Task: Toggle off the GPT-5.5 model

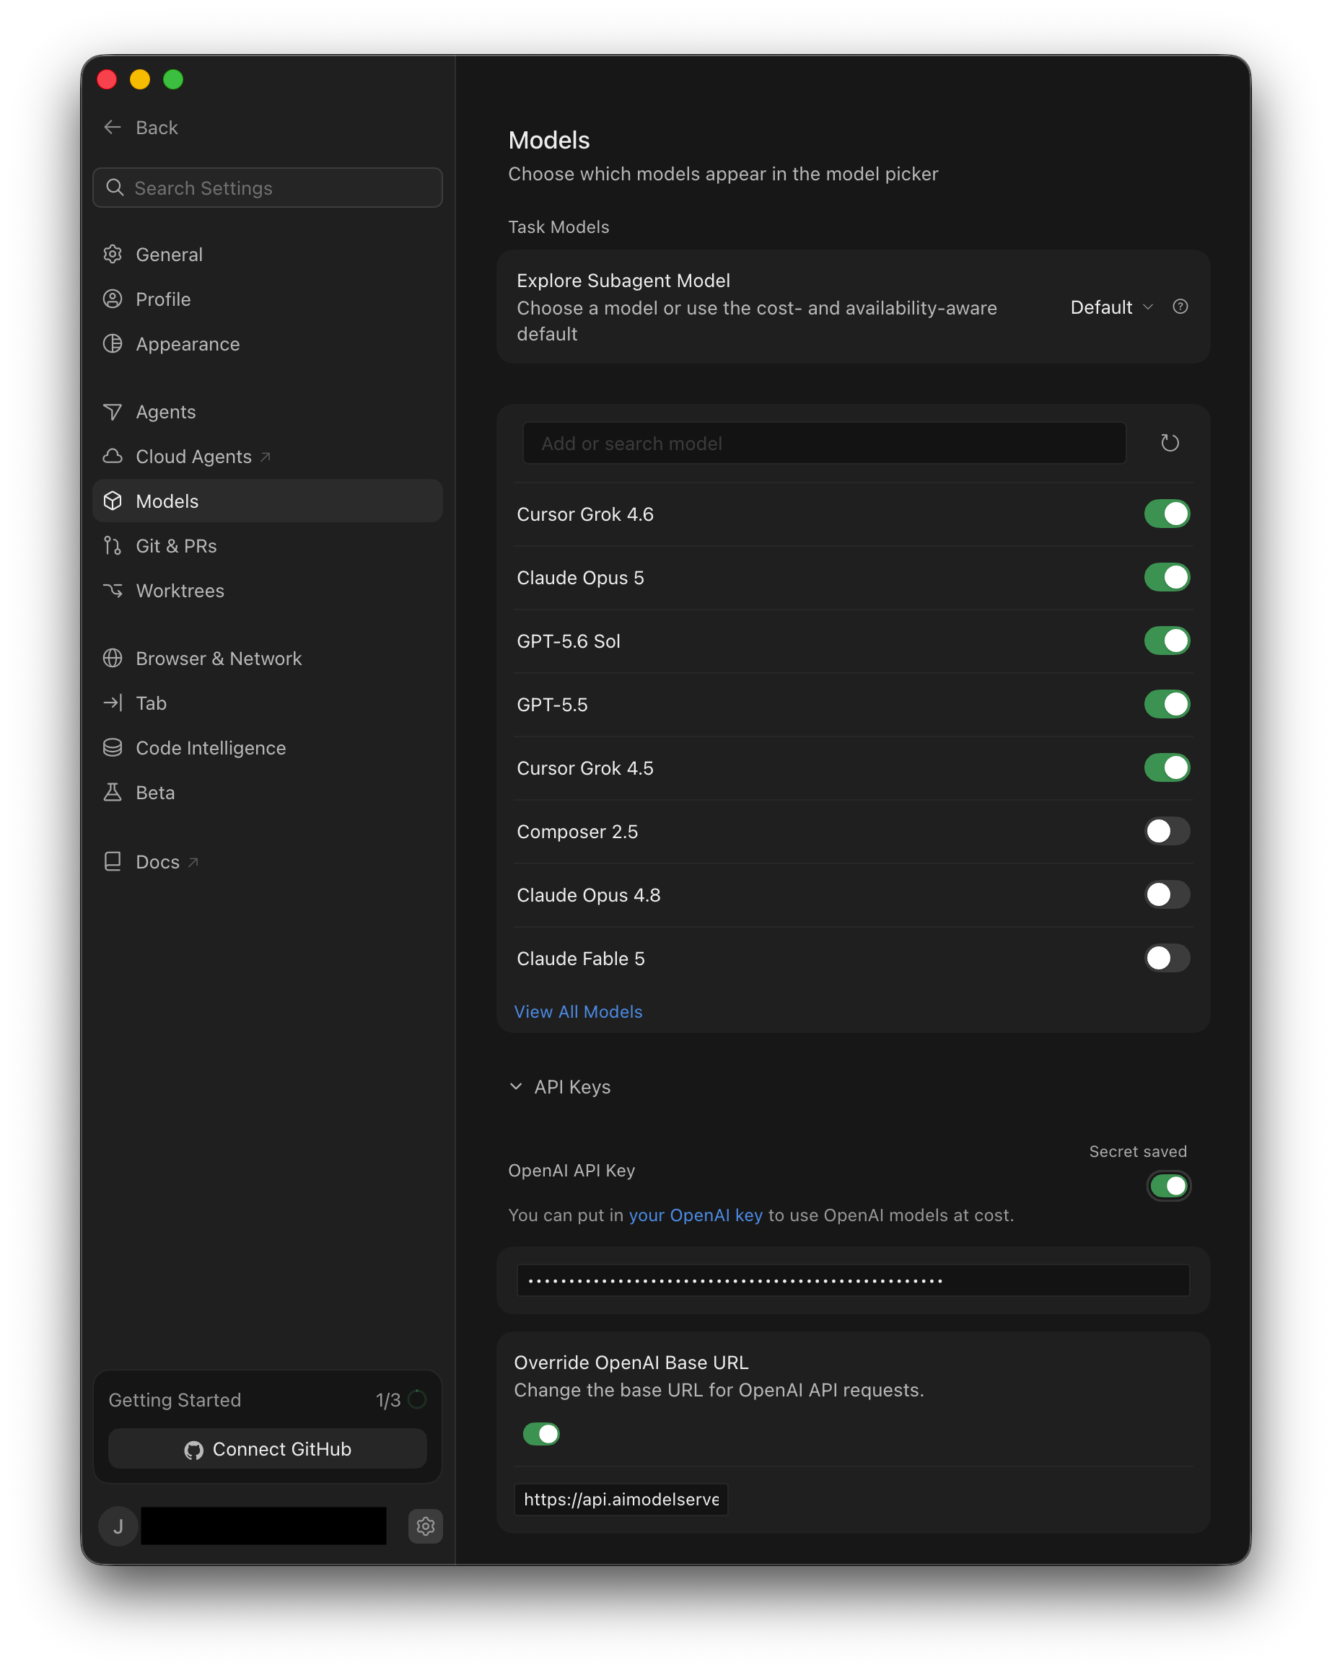Action: click(x=1167, y=704)
